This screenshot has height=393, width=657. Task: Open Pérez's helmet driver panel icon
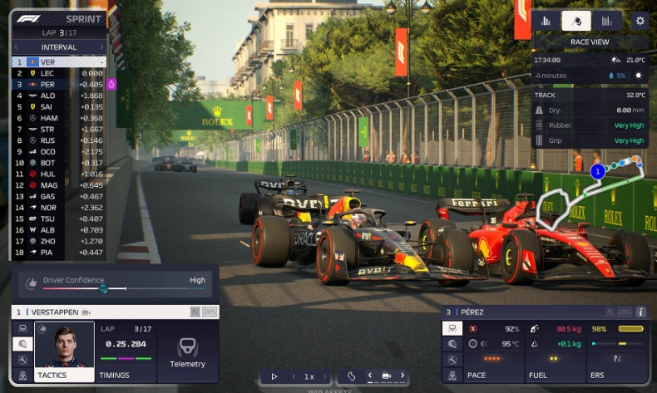[x=452, y=344]
